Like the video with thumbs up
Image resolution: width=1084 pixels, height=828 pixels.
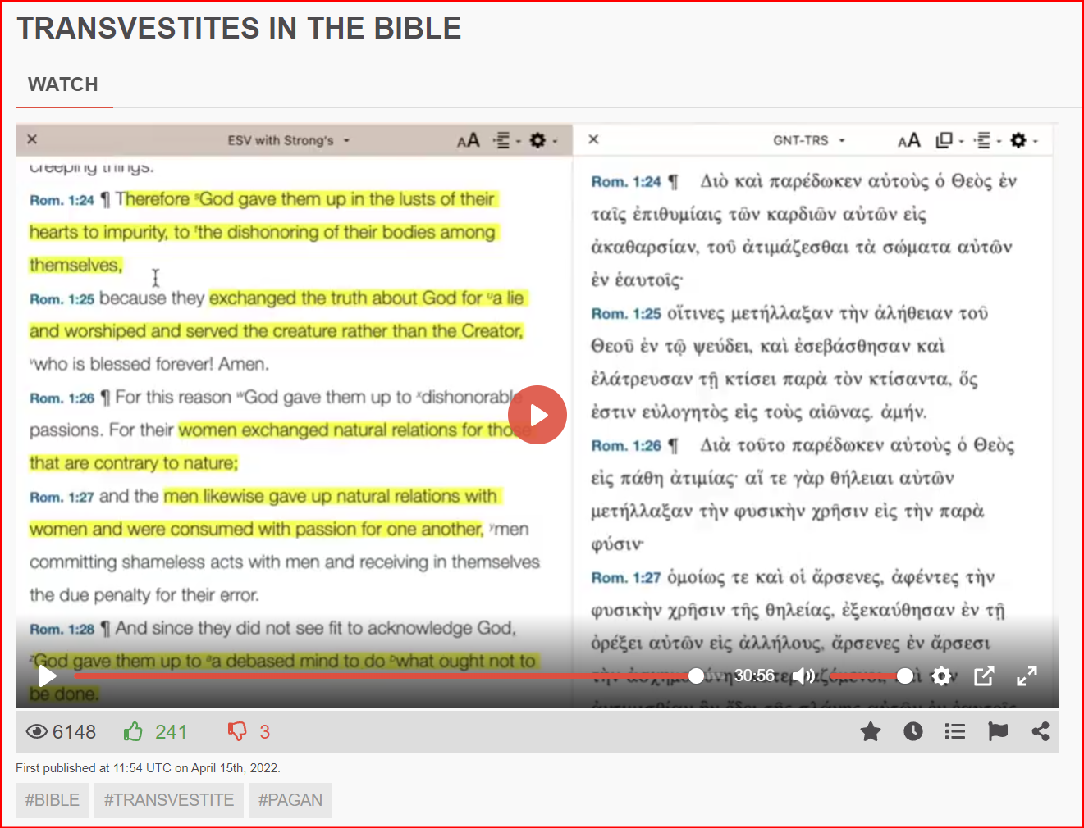[134, 731]
